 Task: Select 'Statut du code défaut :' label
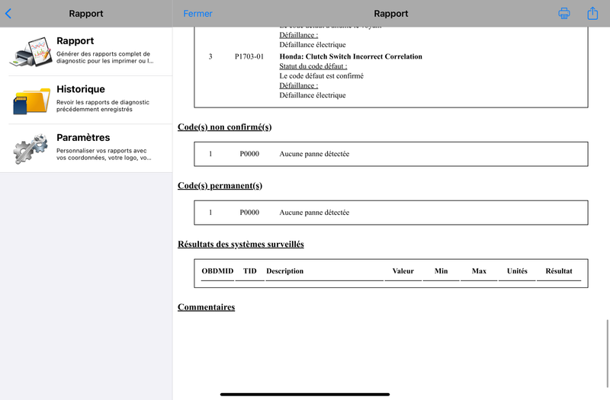(313, 66)
